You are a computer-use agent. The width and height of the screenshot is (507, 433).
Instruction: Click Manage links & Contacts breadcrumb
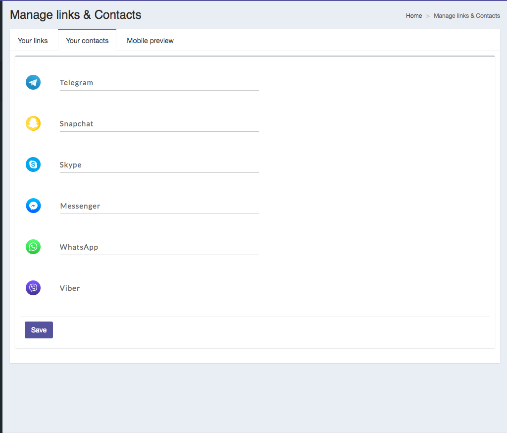(x=466, y=15)
